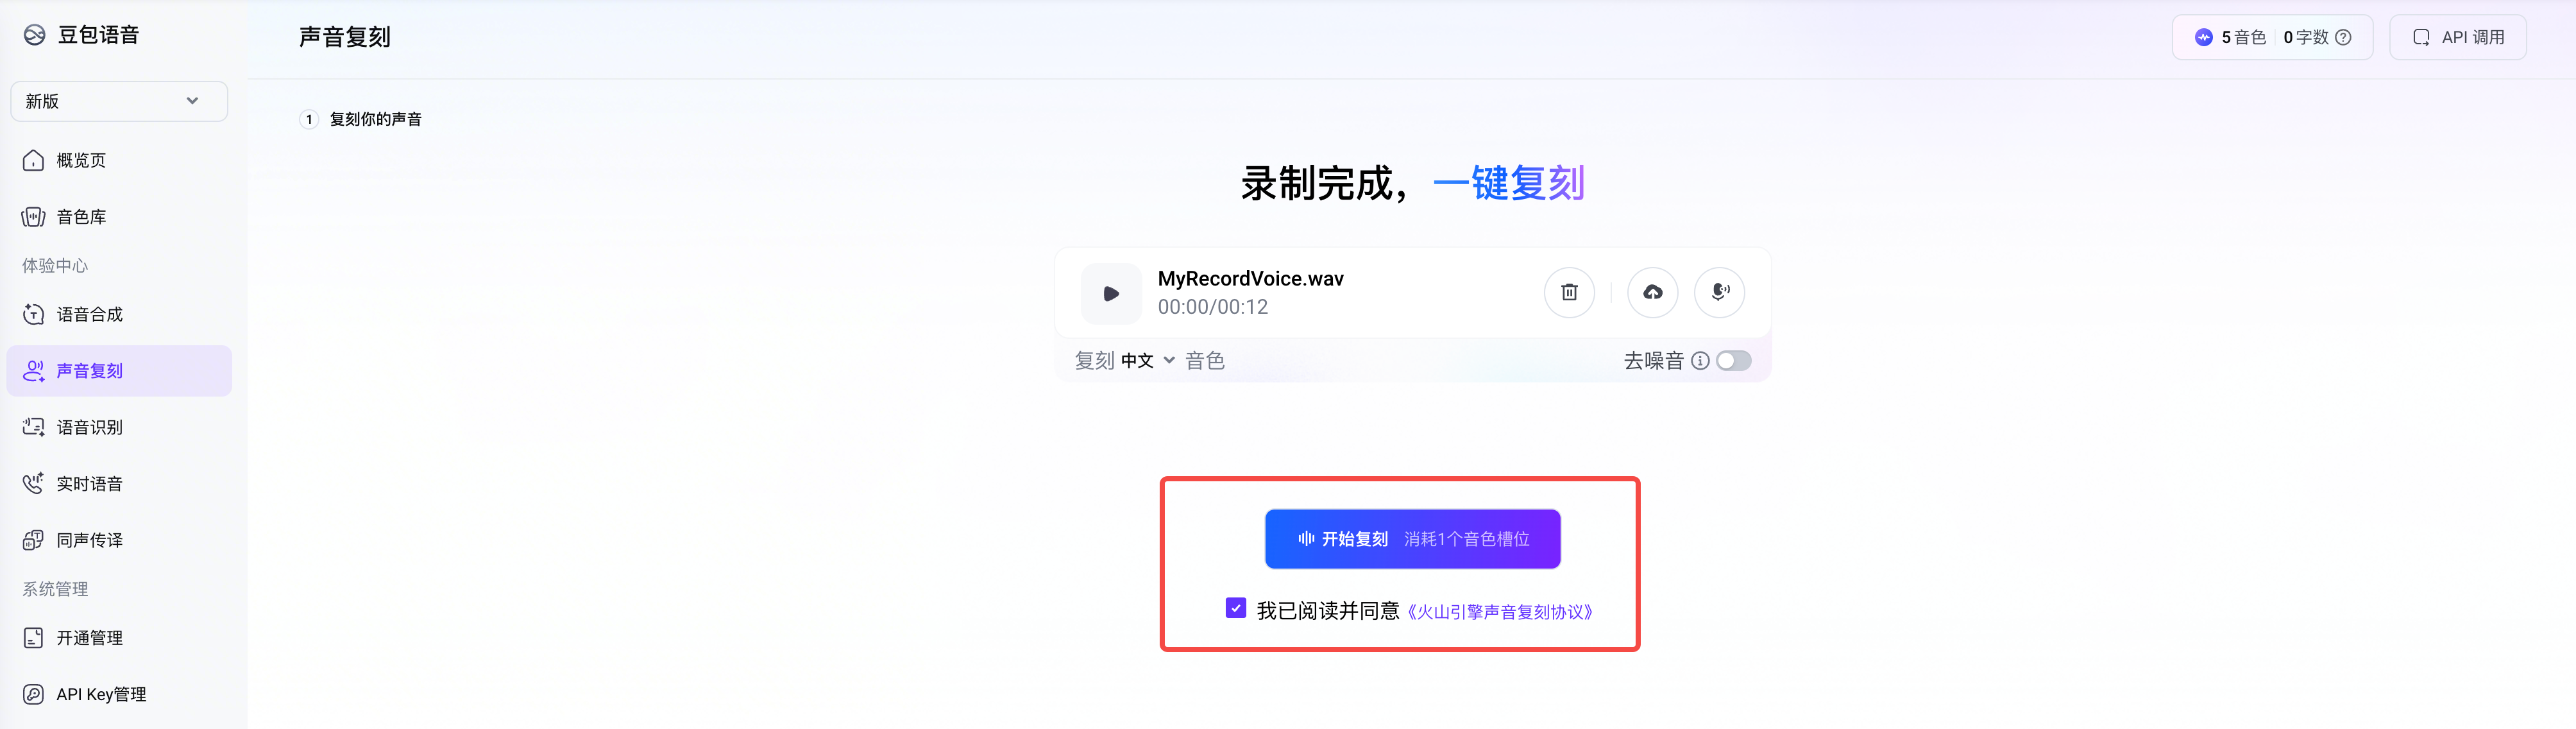The image size is (2576, 729).
Task: Click the info icon beside 去噪音
Action: 1700,361
